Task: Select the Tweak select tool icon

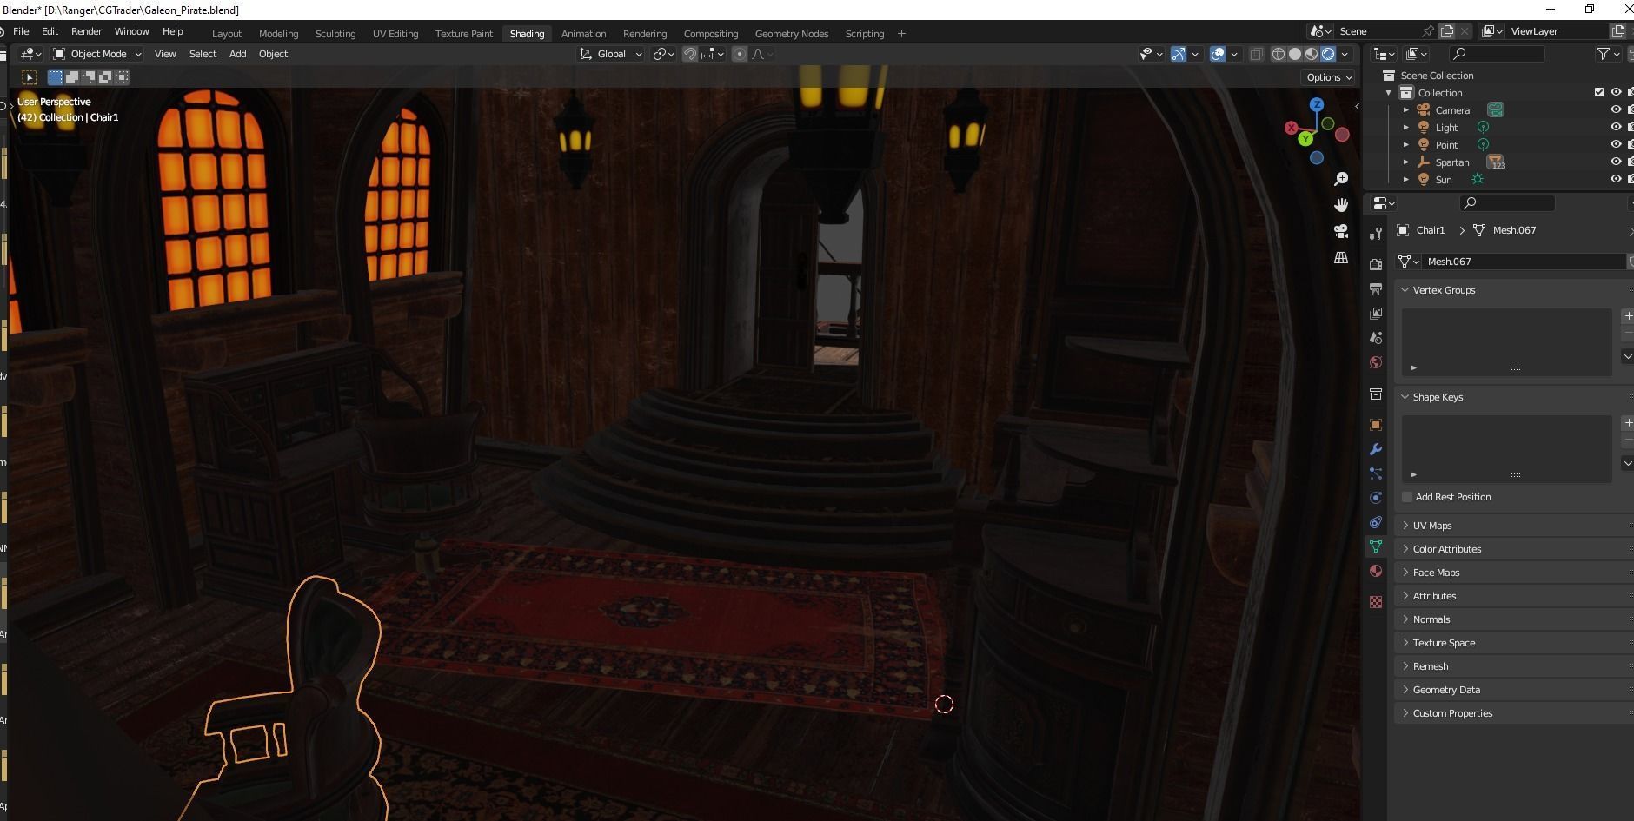Action: coord(30,77)
